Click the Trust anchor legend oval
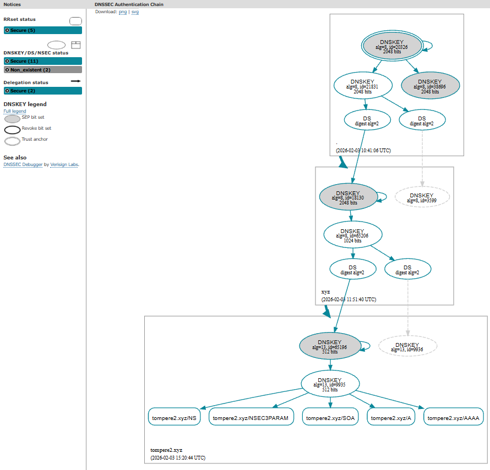The image size is (490, 470). tap(12, 141)
